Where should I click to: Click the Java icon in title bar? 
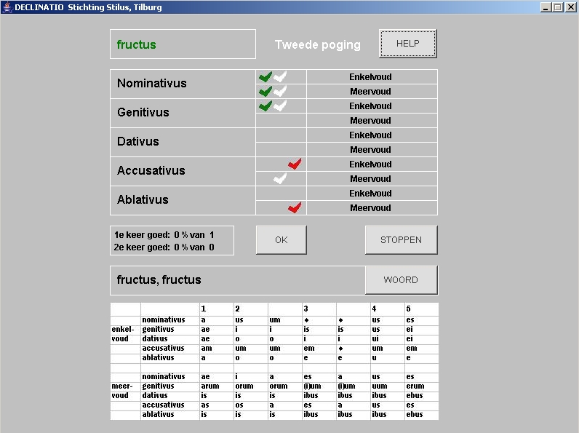7,7
